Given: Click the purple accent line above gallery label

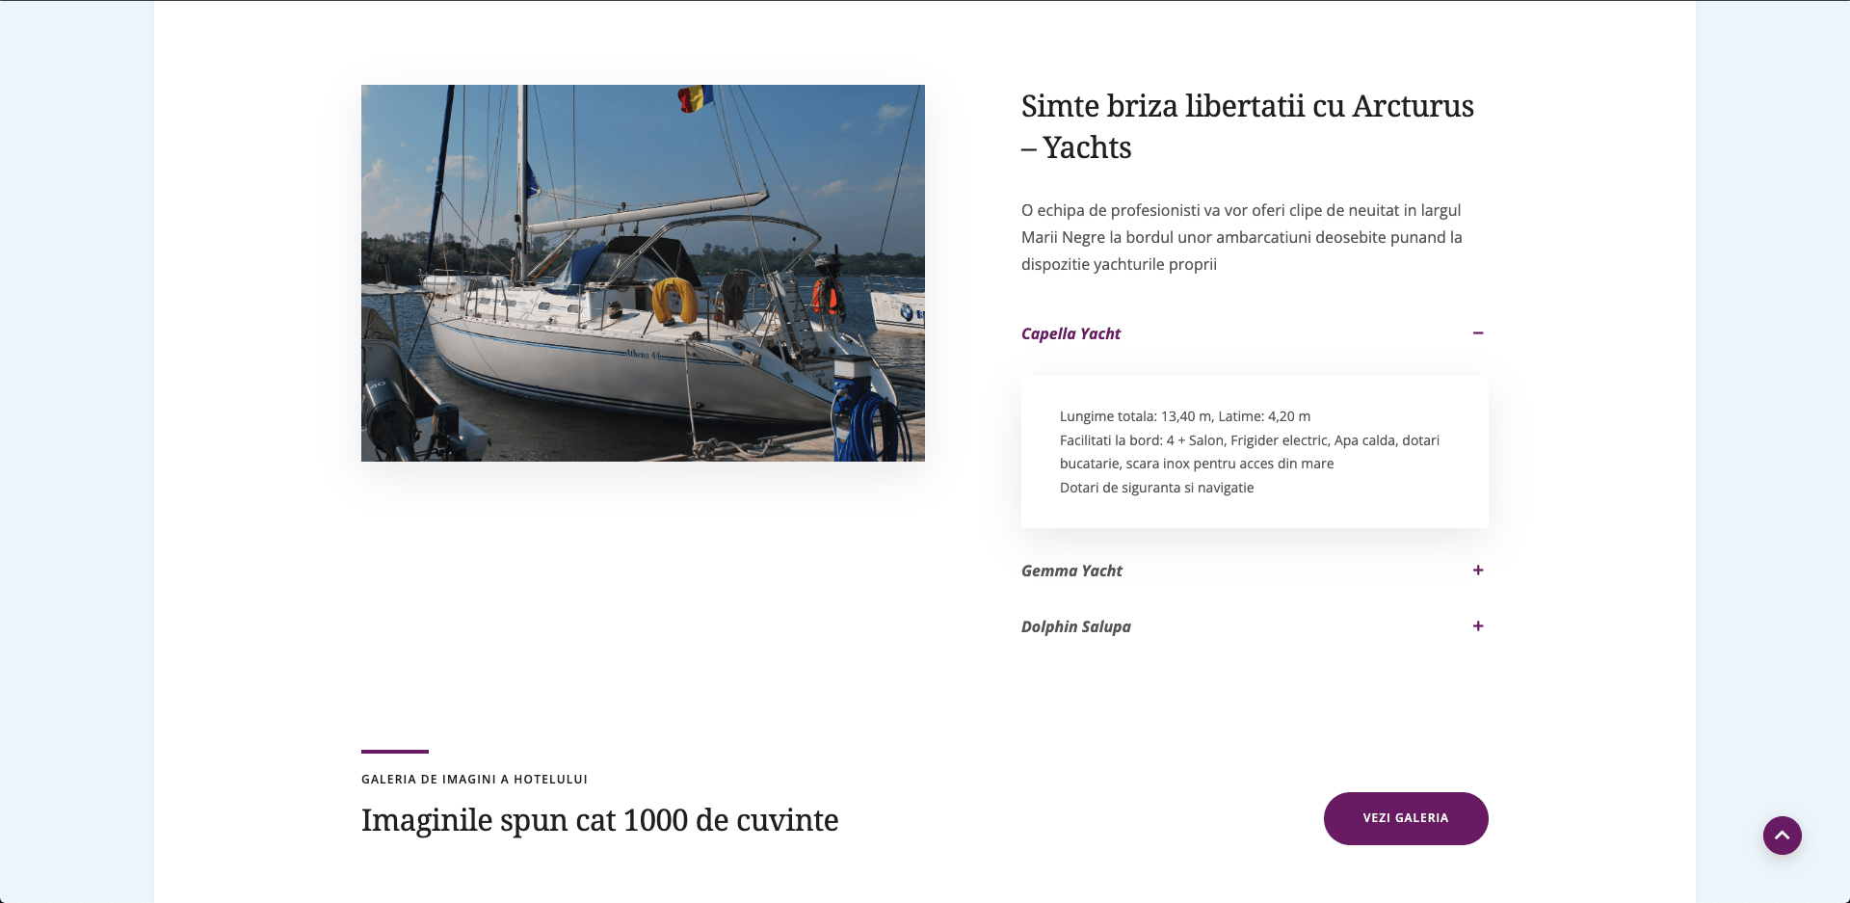Looking at the screenshot, I should (395, 751).
